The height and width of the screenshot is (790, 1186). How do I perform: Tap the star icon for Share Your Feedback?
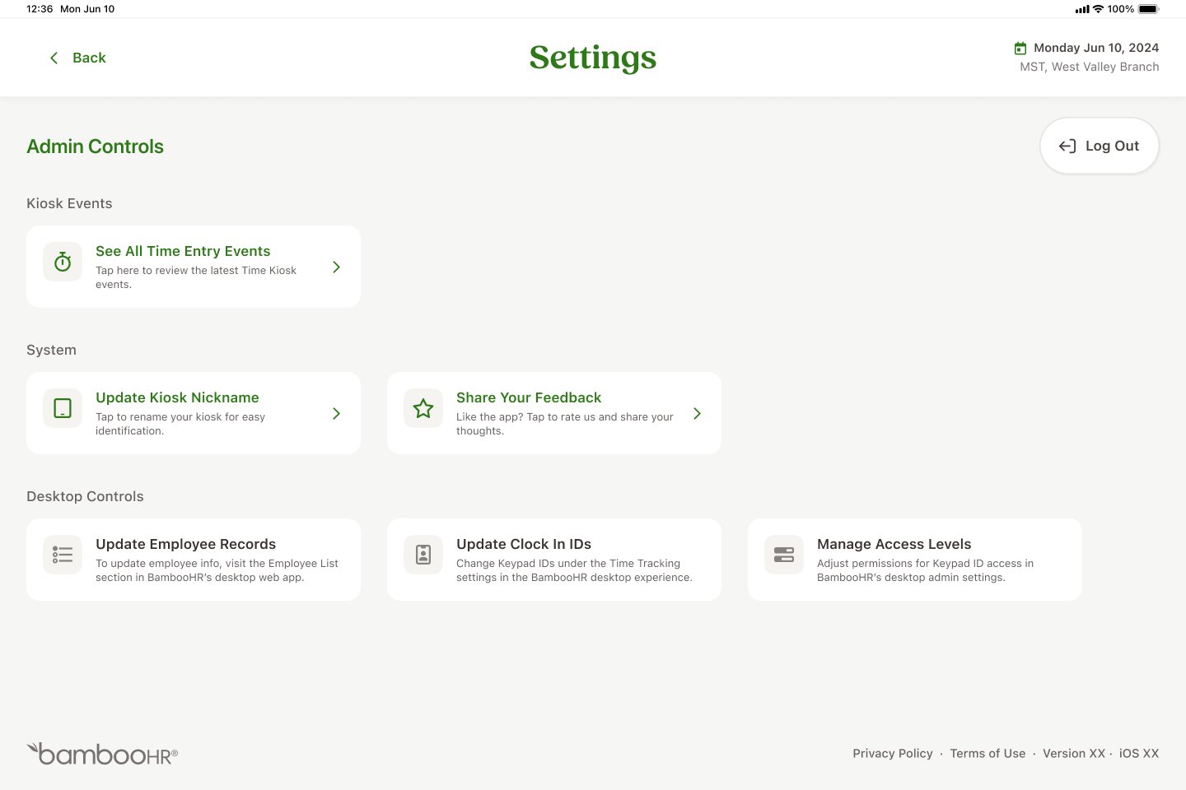click(x=423, y=408)
